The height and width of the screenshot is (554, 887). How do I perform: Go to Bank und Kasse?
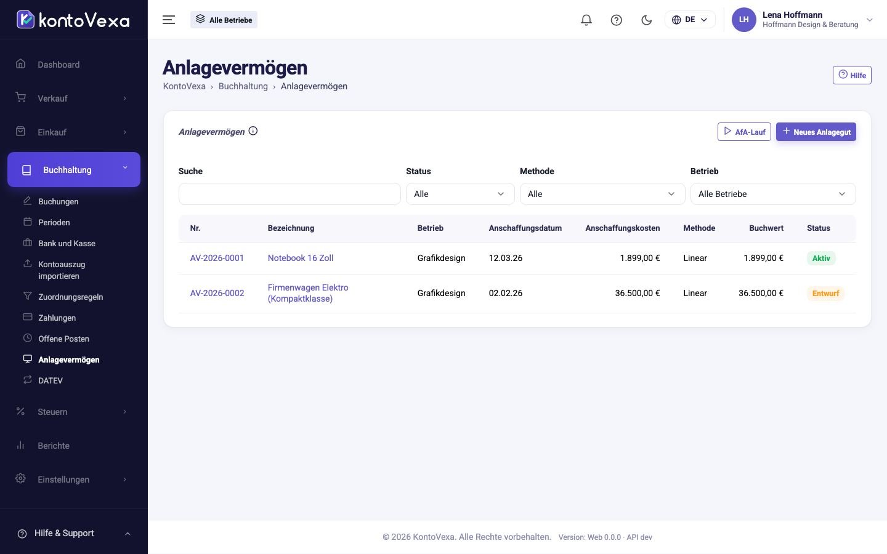pos(67,243)
